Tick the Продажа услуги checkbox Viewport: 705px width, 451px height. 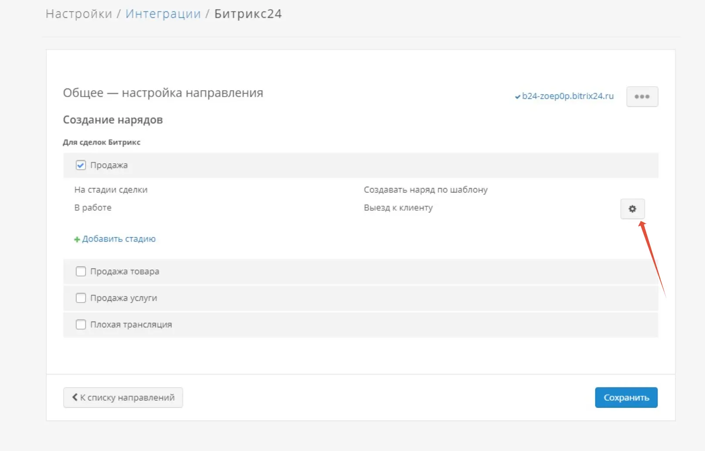tap(81, 298)
